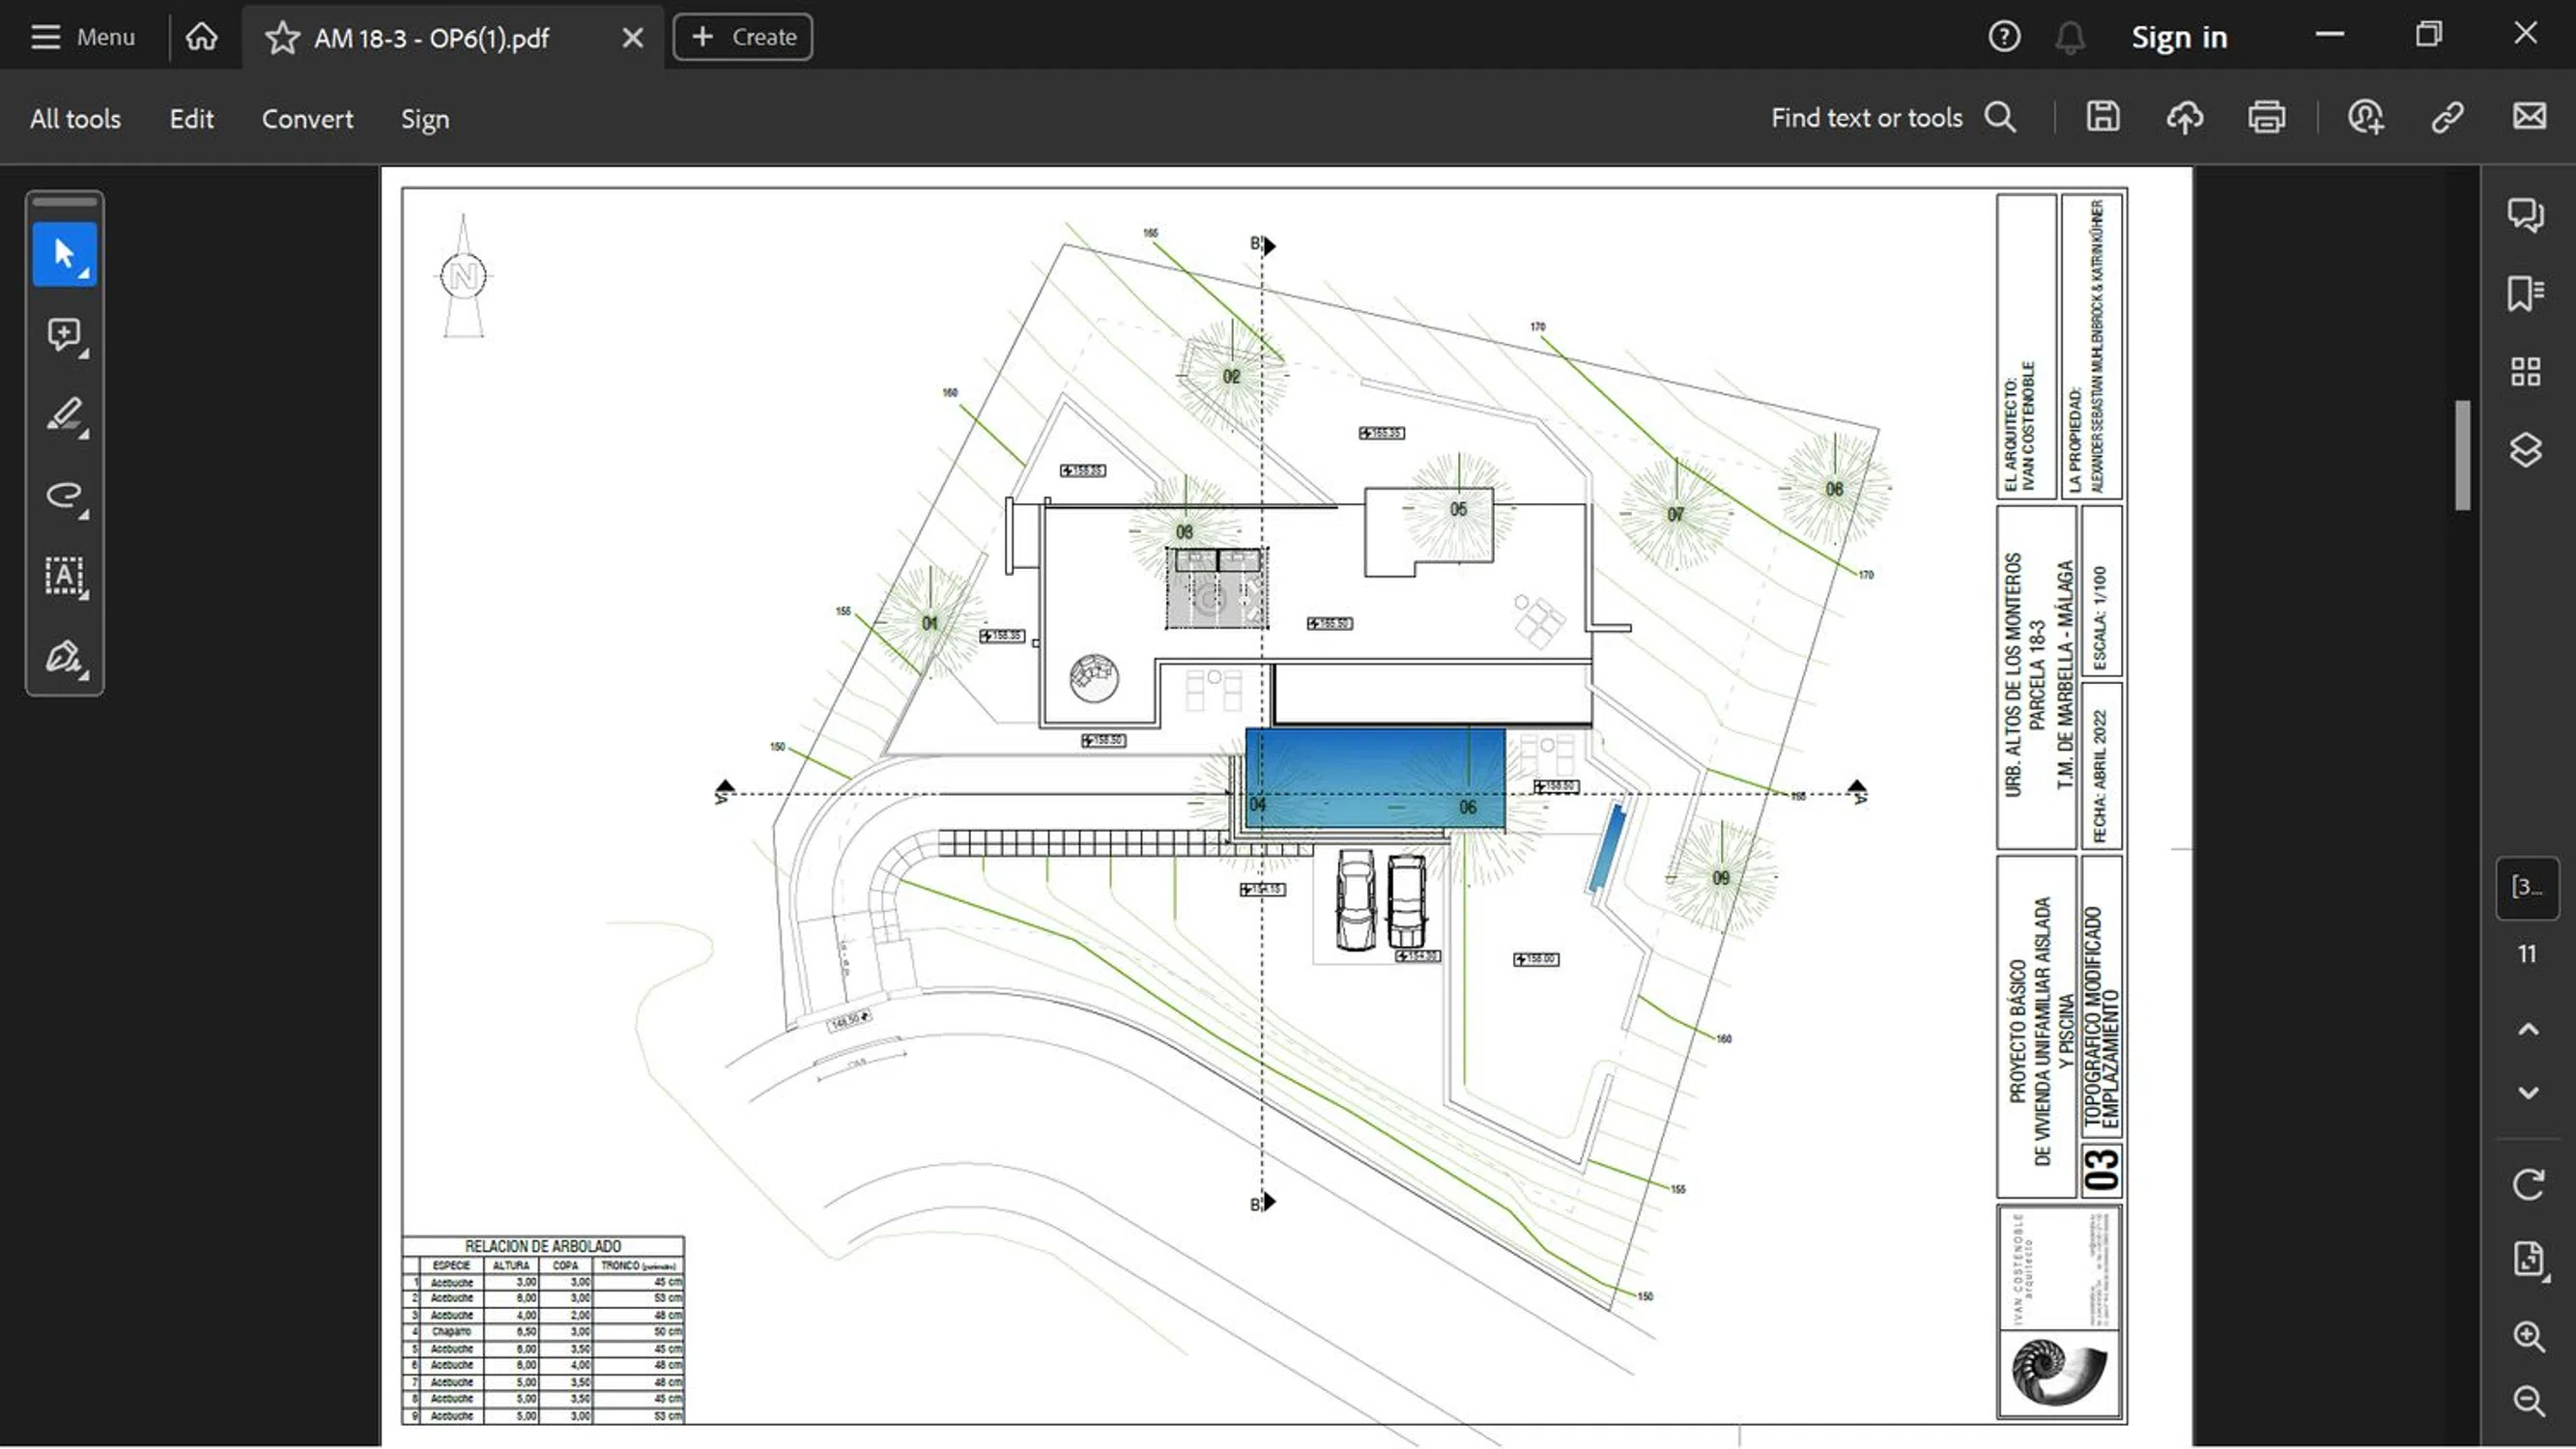Select the fill and sign pen tool
Viewport: 2576px width, 1449px height.
(x=64, y=657)
